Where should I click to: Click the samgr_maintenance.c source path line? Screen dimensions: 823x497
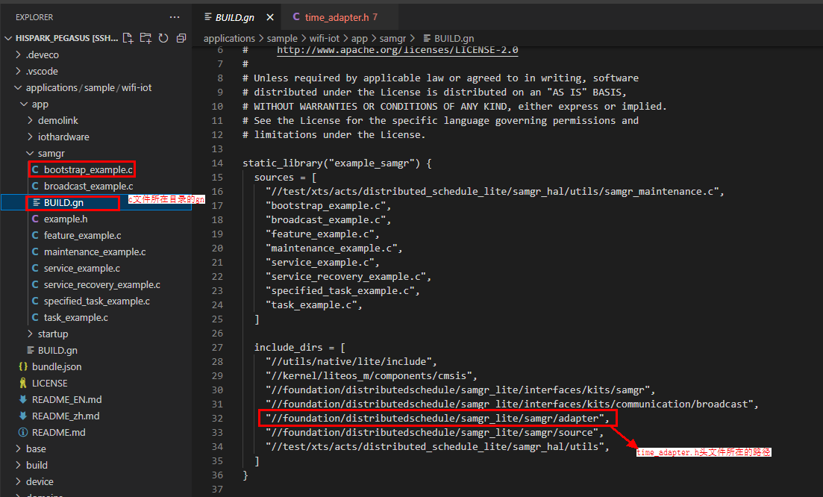tap(495, 192)
